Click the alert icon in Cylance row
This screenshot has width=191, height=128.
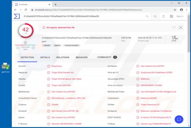(x=48, y=105)
